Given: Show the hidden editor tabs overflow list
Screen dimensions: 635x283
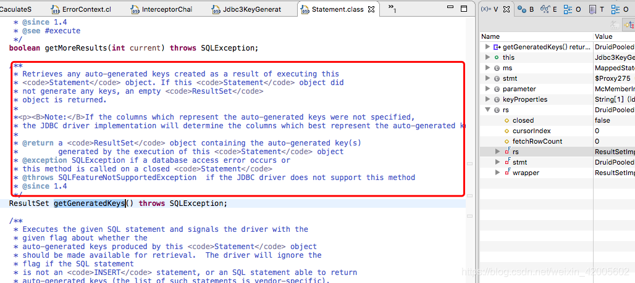Looking at the screenshot, I should [392, 8].
